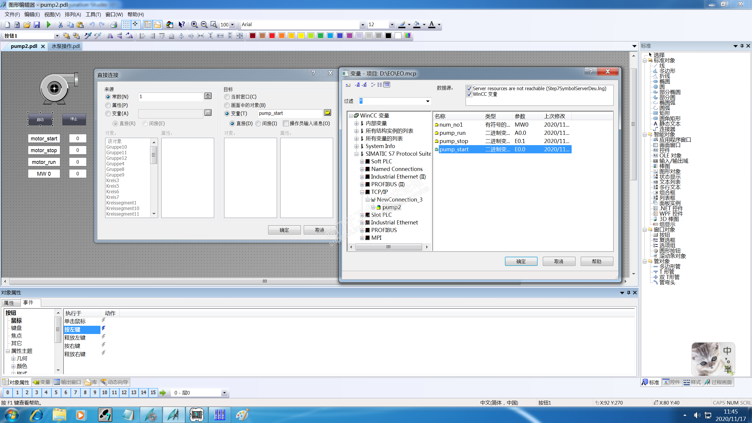
Task: Open the 过滤 filter dropdown
Action: tap(428, 101)
